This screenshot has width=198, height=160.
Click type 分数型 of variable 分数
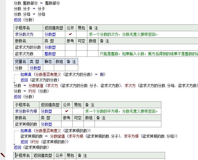pyautogui.click(x=35, y=68)
